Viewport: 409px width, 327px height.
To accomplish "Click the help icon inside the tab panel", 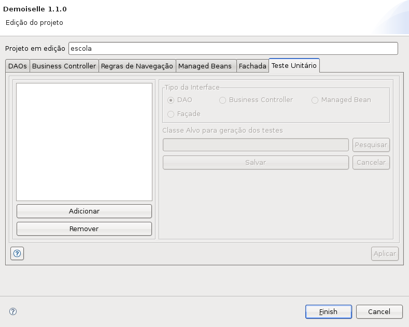I will coord(17,253).
